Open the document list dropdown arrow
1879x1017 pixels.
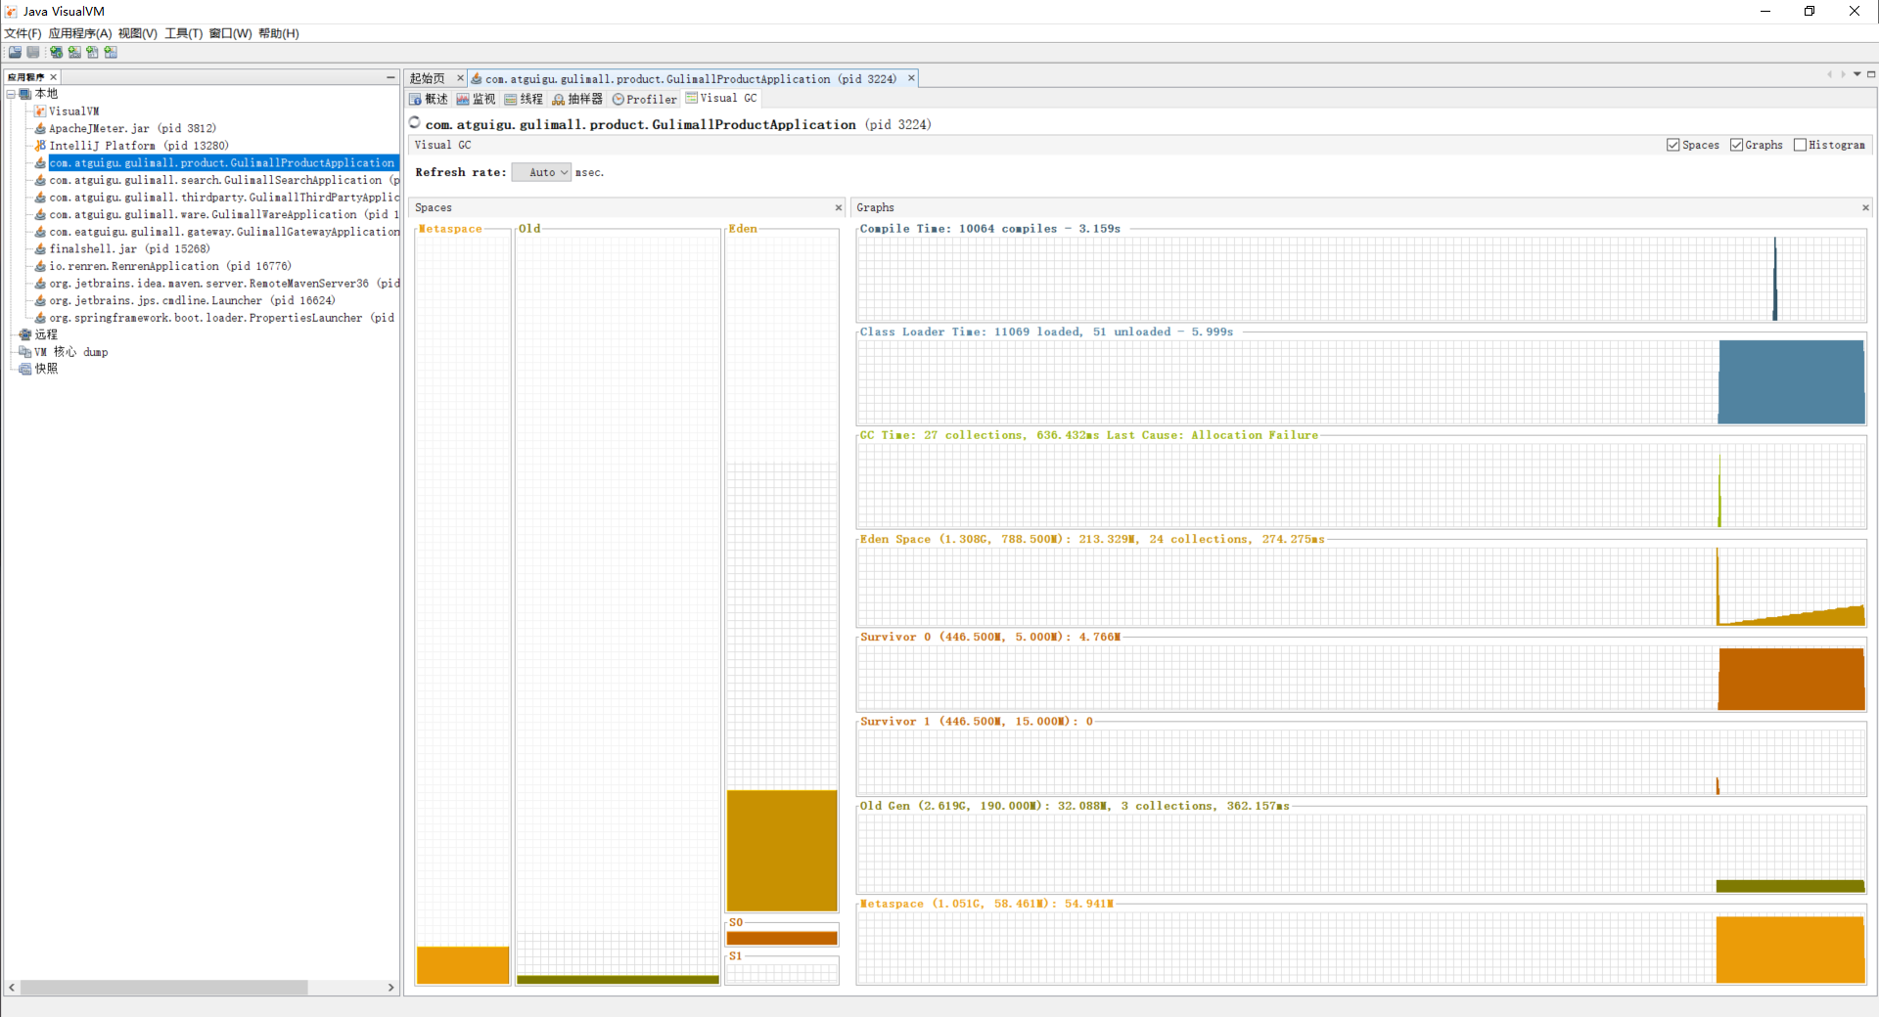(1856, 74)
